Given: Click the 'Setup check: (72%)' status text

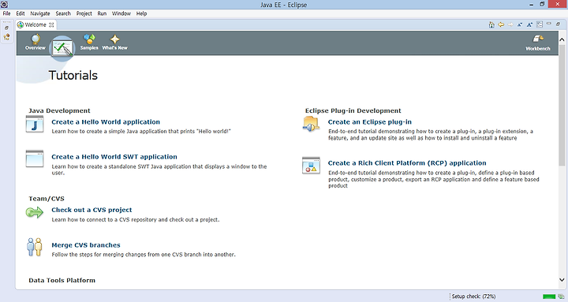Looking at the screenshot, I should [x=473, y=296].
